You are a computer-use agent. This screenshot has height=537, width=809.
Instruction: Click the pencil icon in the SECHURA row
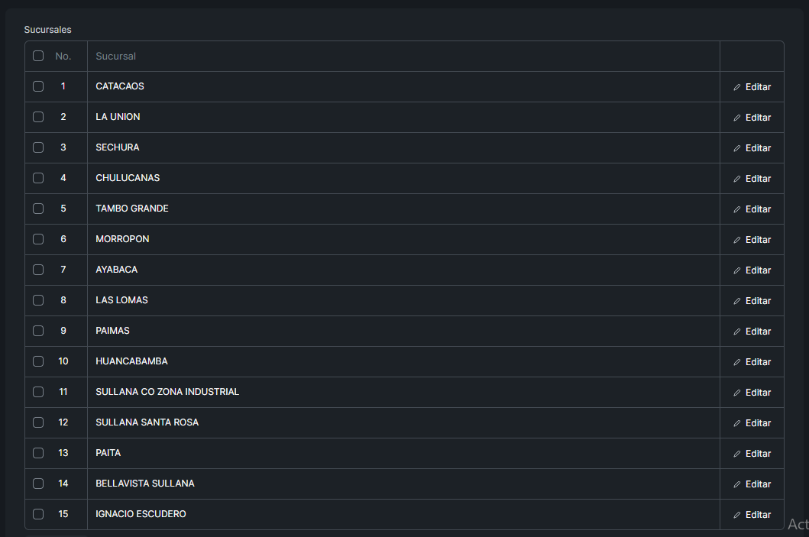click(737, 148)
